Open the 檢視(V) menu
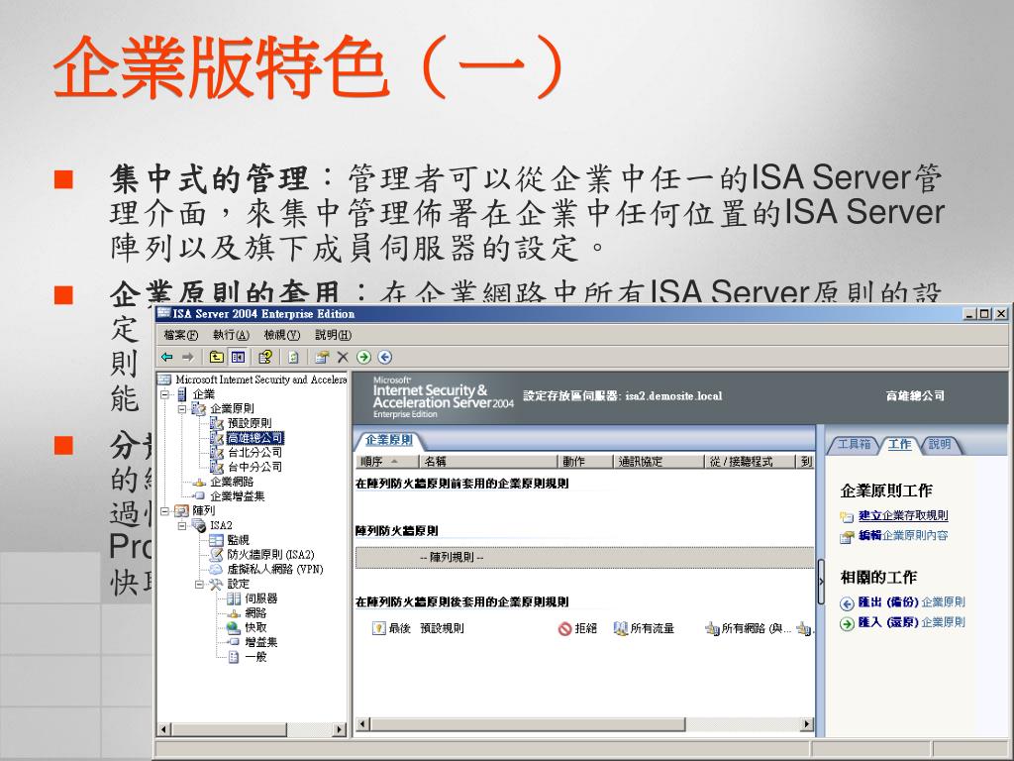This screenshot has width=1014, height=761. pos(282,335)
